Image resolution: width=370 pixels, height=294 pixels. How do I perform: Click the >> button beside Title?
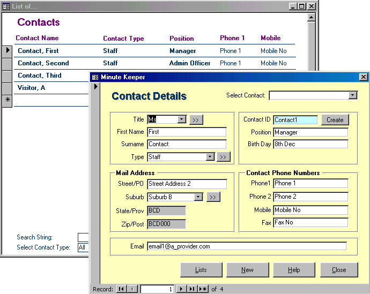(x=196, y=120)
